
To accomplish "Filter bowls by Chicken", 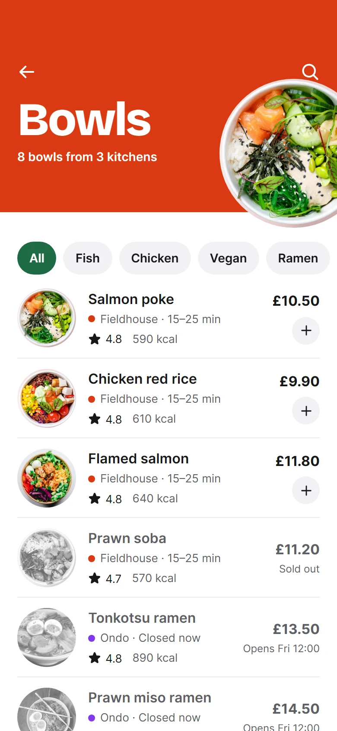I will coord(155,258).
